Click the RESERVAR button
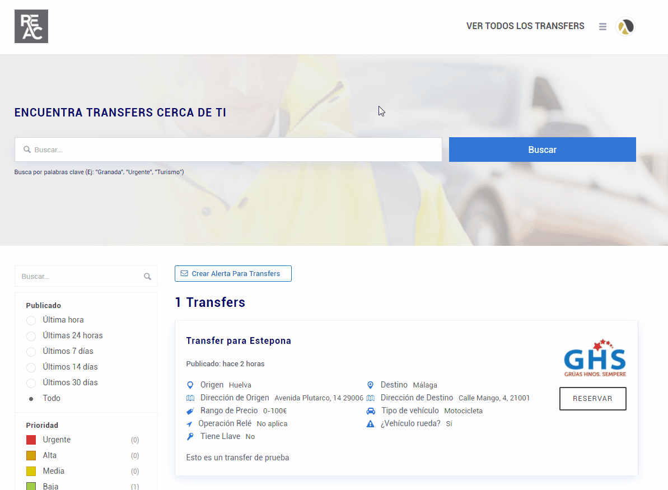 pos(592,399)
